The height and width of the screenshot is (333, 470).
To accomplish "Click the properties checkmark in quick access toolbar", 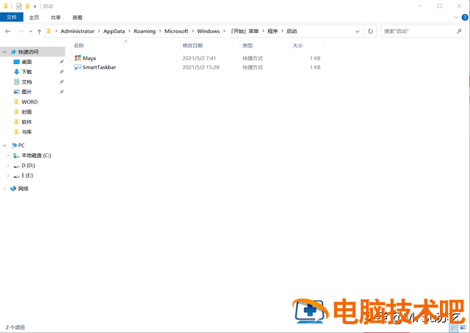I will click(x=18, y=6).
